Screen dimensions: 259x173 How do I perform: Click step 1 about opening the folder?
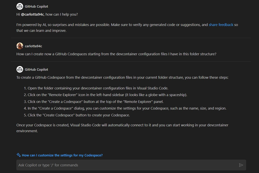point(96,88)
